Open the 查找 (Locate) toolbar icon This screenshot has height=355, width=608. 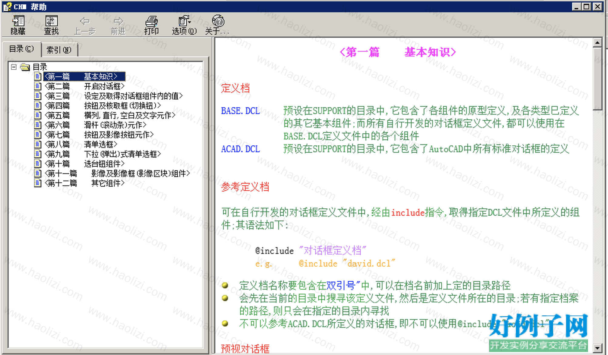[51, 25]
